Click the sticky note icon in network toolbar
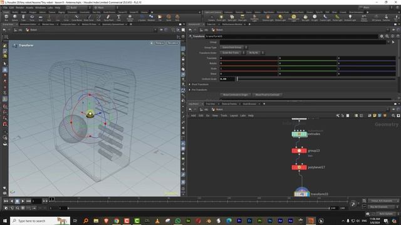The width and height of the screenshot is (401, 225). pos(375,116)
